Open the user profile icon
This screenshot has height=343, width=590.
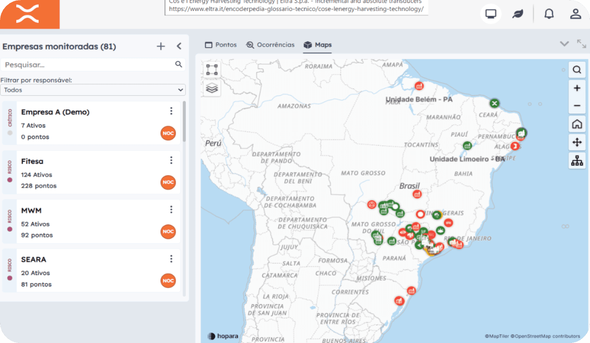pyautogui.click(x=575, y=14)
